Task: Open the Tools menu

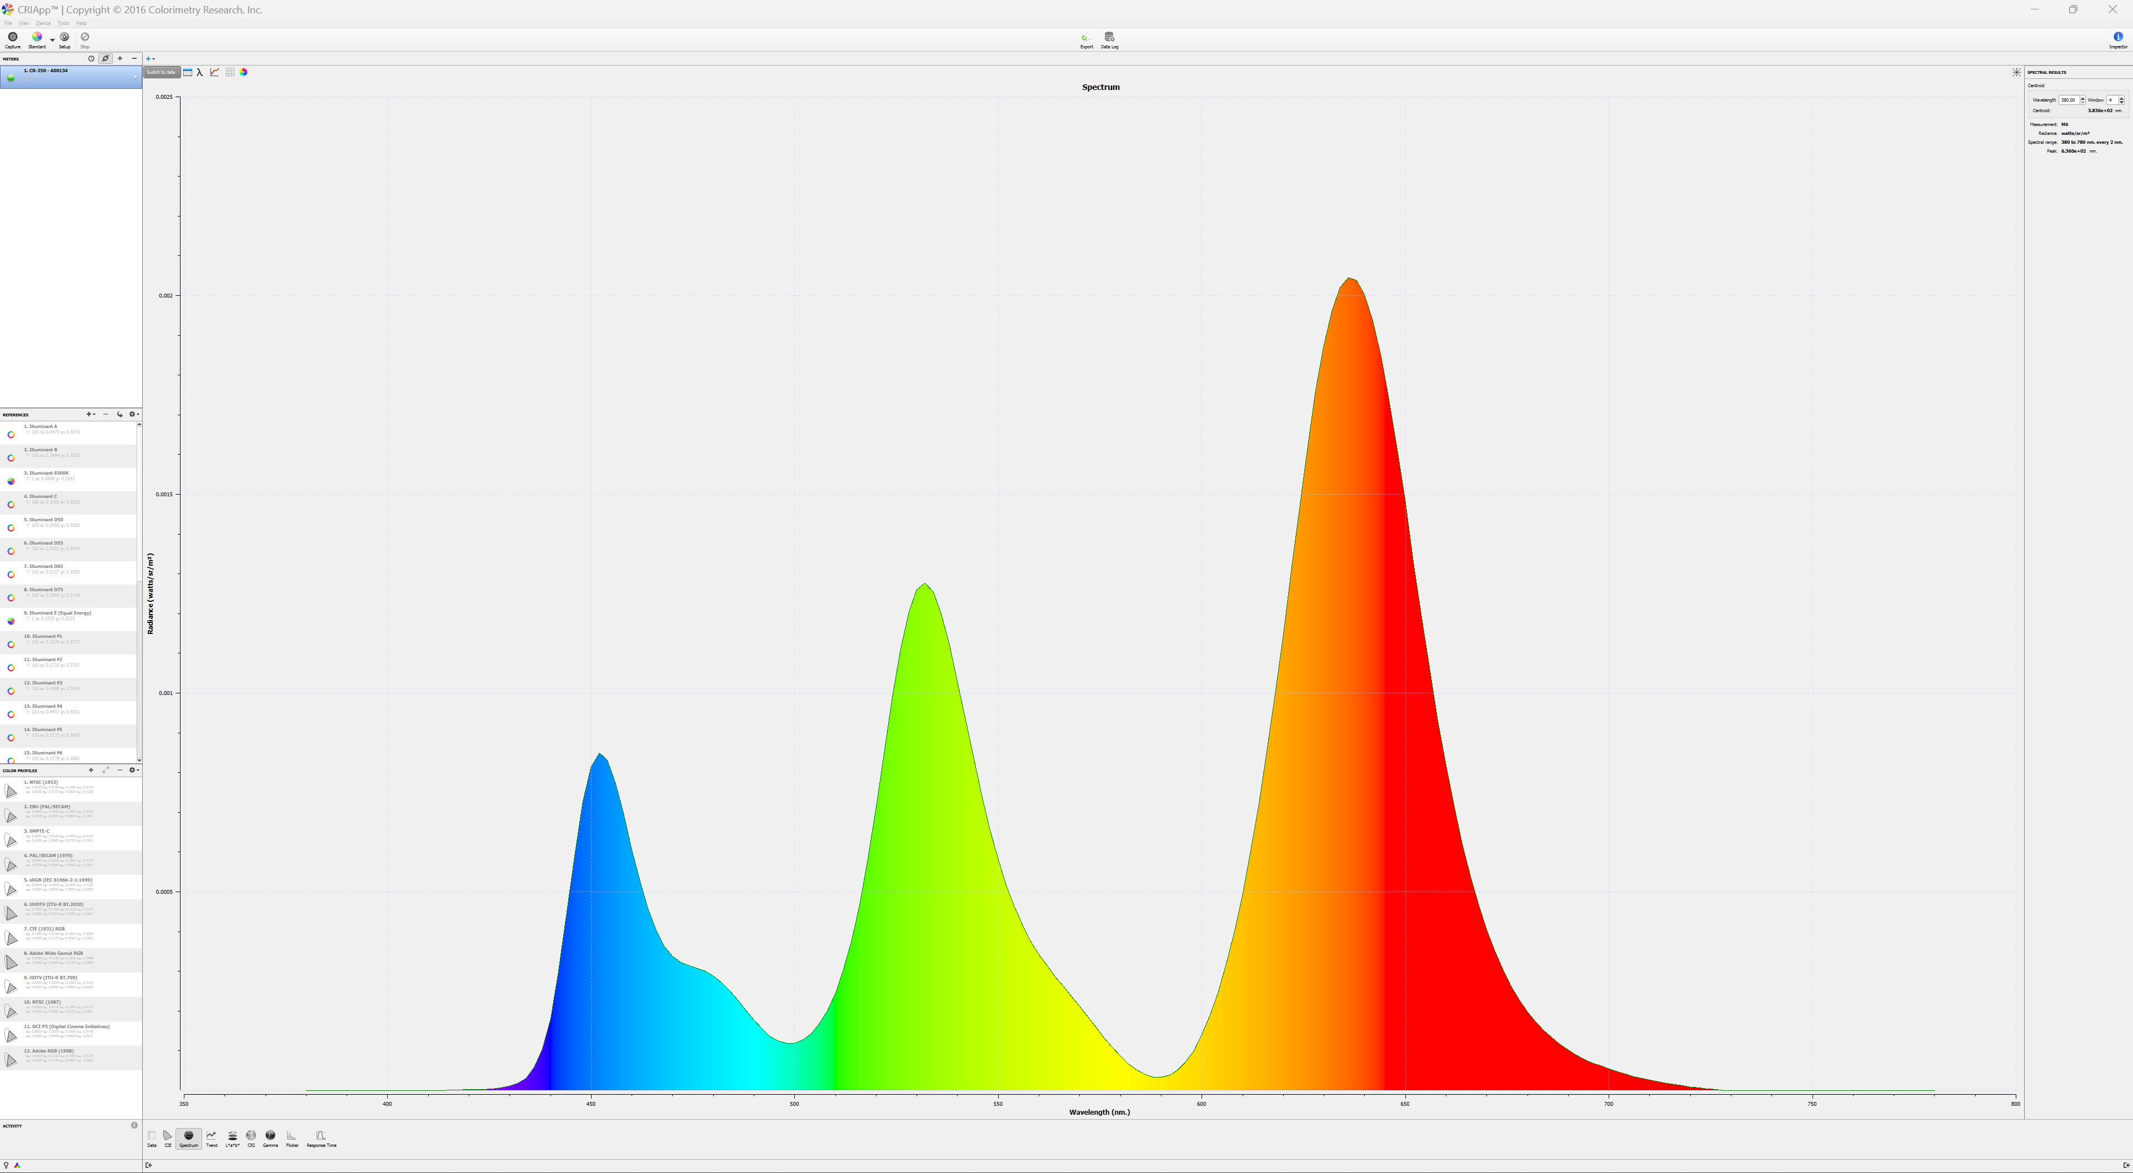Action: click(x=63, y=23)
